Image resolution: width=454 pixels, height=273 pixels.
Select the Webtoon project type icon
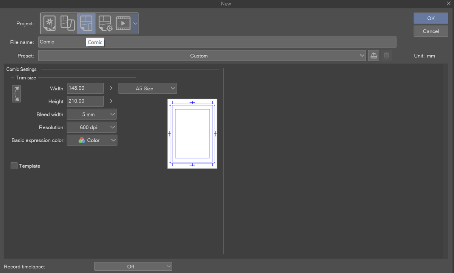(x=68, y=23)
